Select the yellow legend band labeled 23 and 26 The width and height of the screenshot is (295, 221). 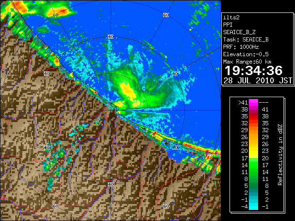(254, 144)
